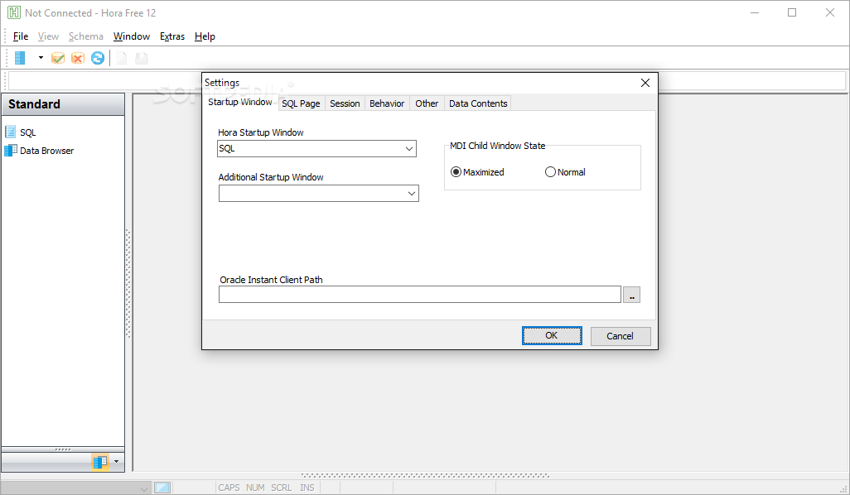Open the arrow next to the sidebar layout icon
This screenshot has width=850, height=495.
click(x=116, y=462)
